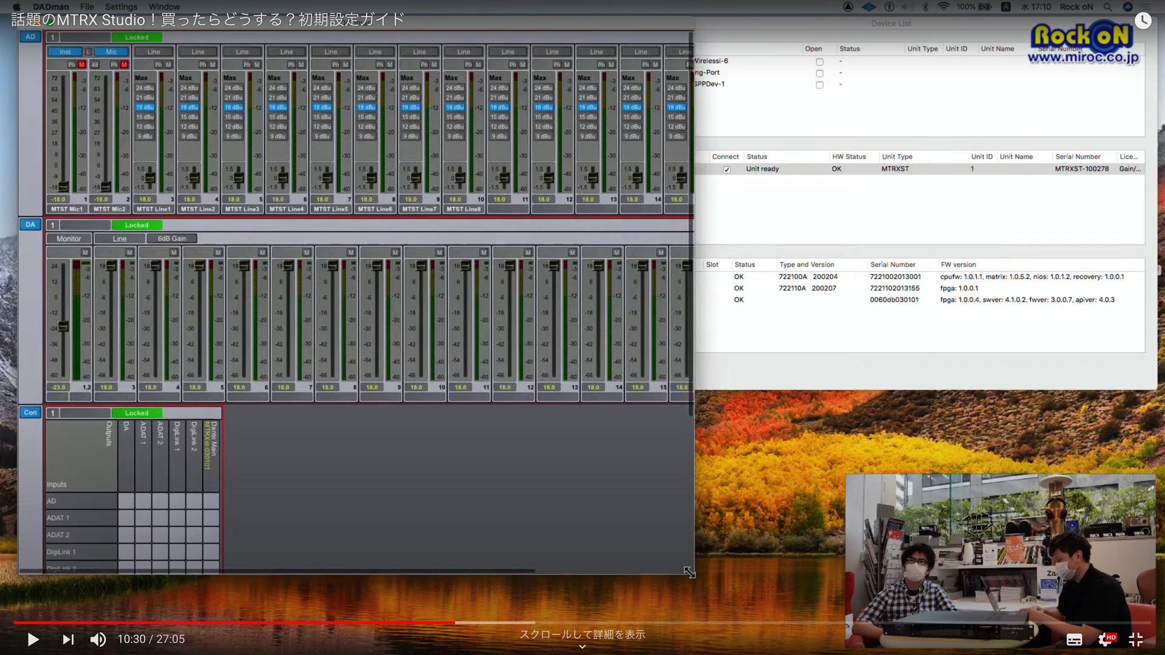Unmute MTST Mic2 with red M button
Image resolution: width=1165 pixels, height=655 pixels.
[x=124, y=64]
